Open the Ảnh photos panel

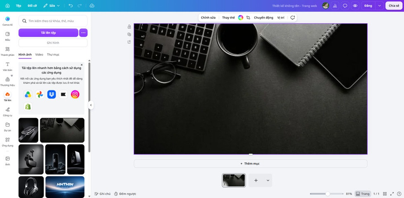(7, 160)
